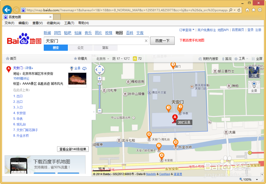Switch to satellite view thumbnail 卫星
The image size is (266, 184).
point(254,72)
